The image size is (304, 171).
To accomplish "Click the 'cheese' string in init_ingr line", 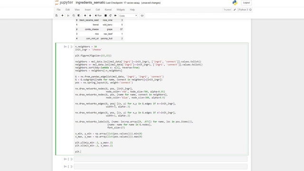I will (x=96, y=49).
